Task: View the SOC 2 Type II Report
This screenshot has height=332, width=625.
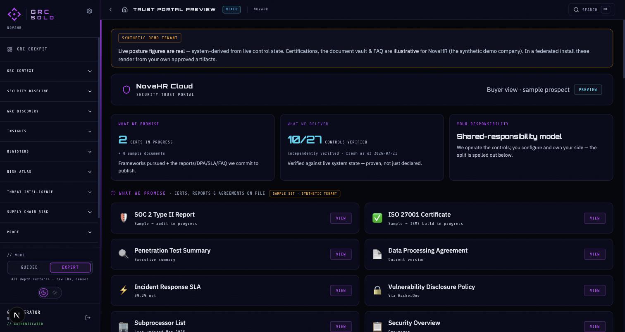Action: (341, 218)
